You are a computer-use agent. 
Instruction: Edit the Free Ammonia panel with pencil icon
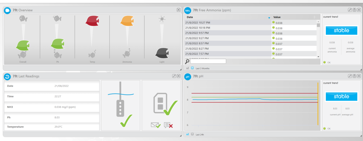point(350,10)
